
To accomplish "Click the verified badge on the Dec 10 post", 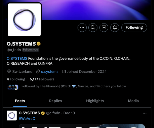I will coord(43,113).
